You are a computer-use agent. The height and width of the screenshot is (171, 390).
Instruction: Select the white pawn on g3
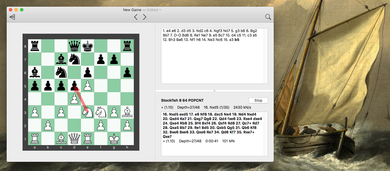(114, 112)
